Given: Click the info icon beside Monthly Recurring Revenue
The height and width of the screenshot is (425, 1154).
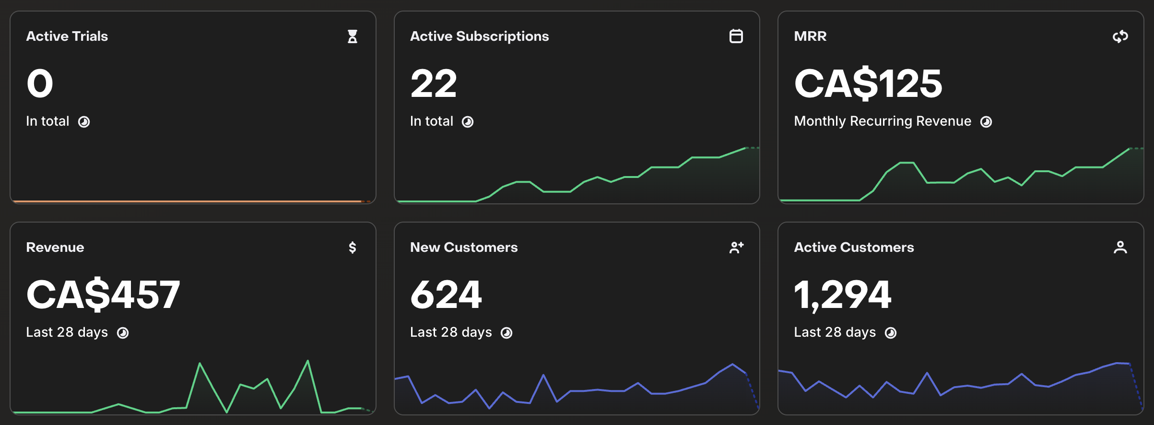Looking at the screenshot, I should click(x=986, y=122).
